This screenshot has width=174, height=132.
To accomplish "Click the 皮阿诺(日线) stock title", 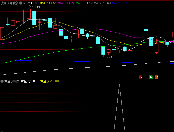I will [9, 3].
